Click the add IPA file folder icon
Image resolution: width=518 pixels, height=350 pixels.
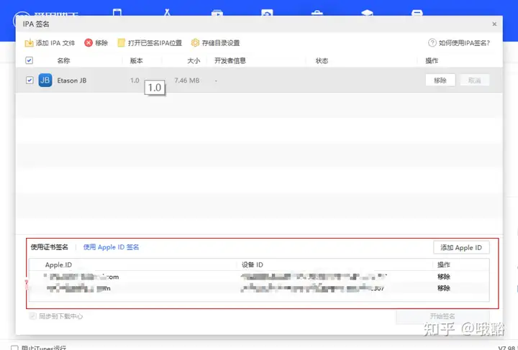pos(29,43)
